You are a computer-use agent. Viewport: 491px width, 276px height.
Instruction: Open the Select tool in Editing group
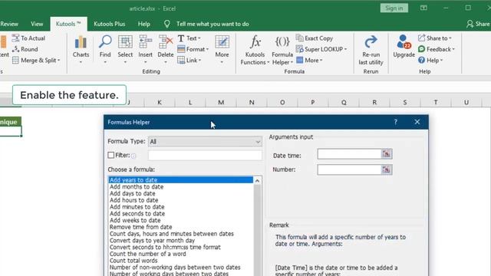click(x=125, y=48)
